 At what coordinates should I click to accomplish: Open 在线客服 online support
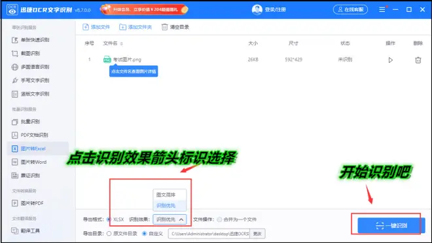(350, 10)
